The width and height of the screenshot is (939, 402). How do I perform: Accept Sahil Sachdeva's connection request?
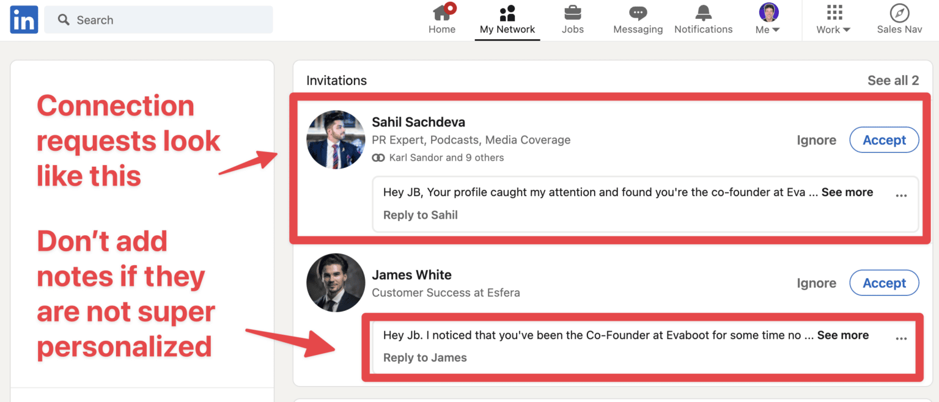(884, 139)
